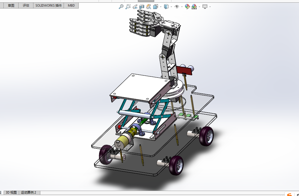Select the round turntable base of arm
The image size is (299, 196).
pyautogui.click(x=174, y=91)
